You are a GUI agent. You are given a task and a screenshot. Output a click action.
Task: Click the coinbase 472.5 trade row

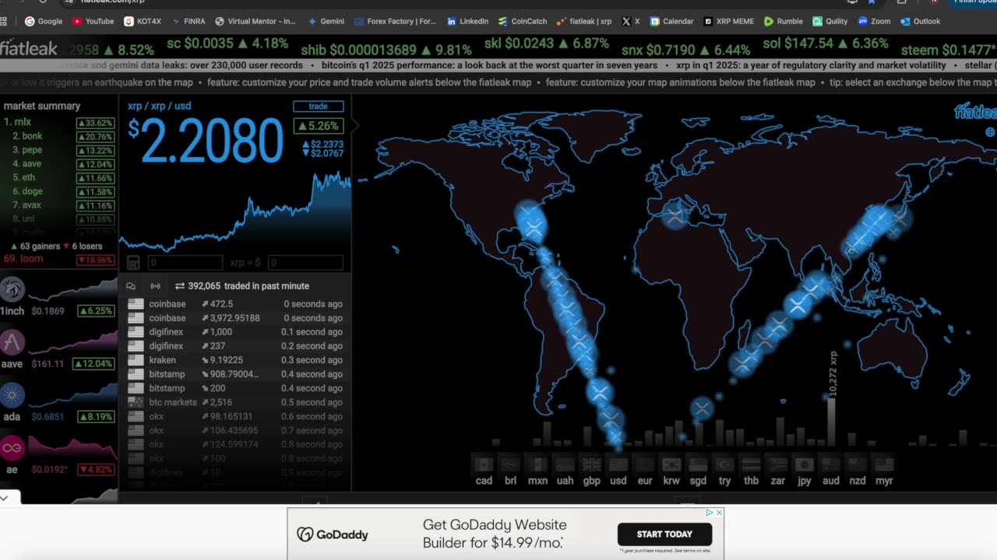coord(235,304)
